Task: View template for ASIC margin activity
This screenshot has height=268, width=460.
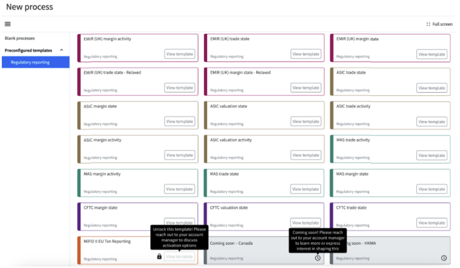Action: pyautogui.click(x=180, y=155)
